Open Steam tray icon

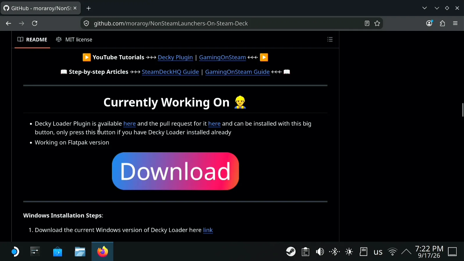[291, 252]
